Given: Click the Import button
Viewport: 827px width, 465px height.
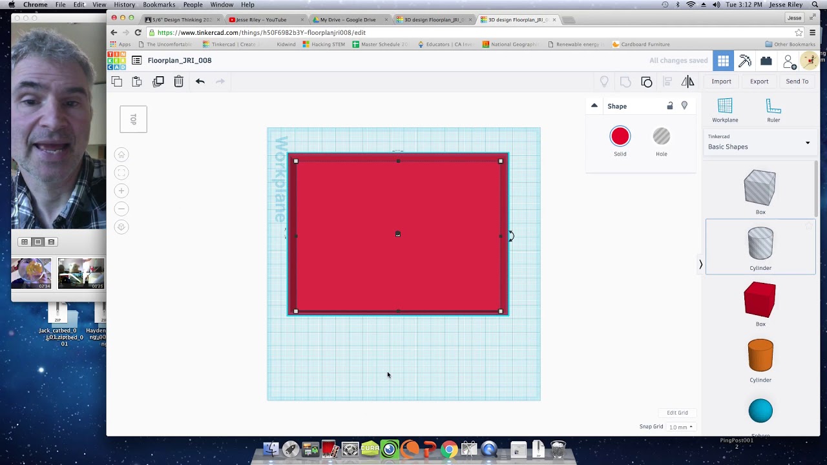Looking at the screenshot, I should (721, 81).
